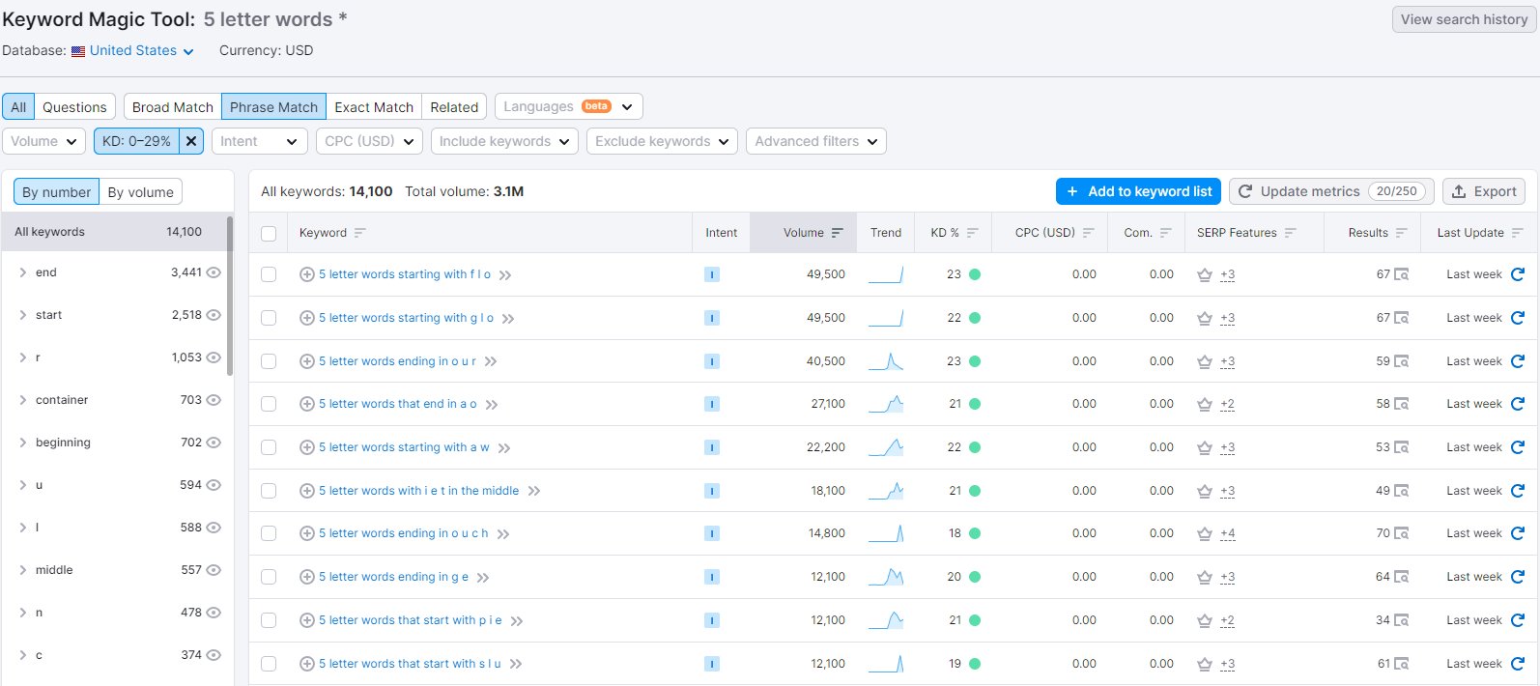Select Phrase Match

pos(273,107)
